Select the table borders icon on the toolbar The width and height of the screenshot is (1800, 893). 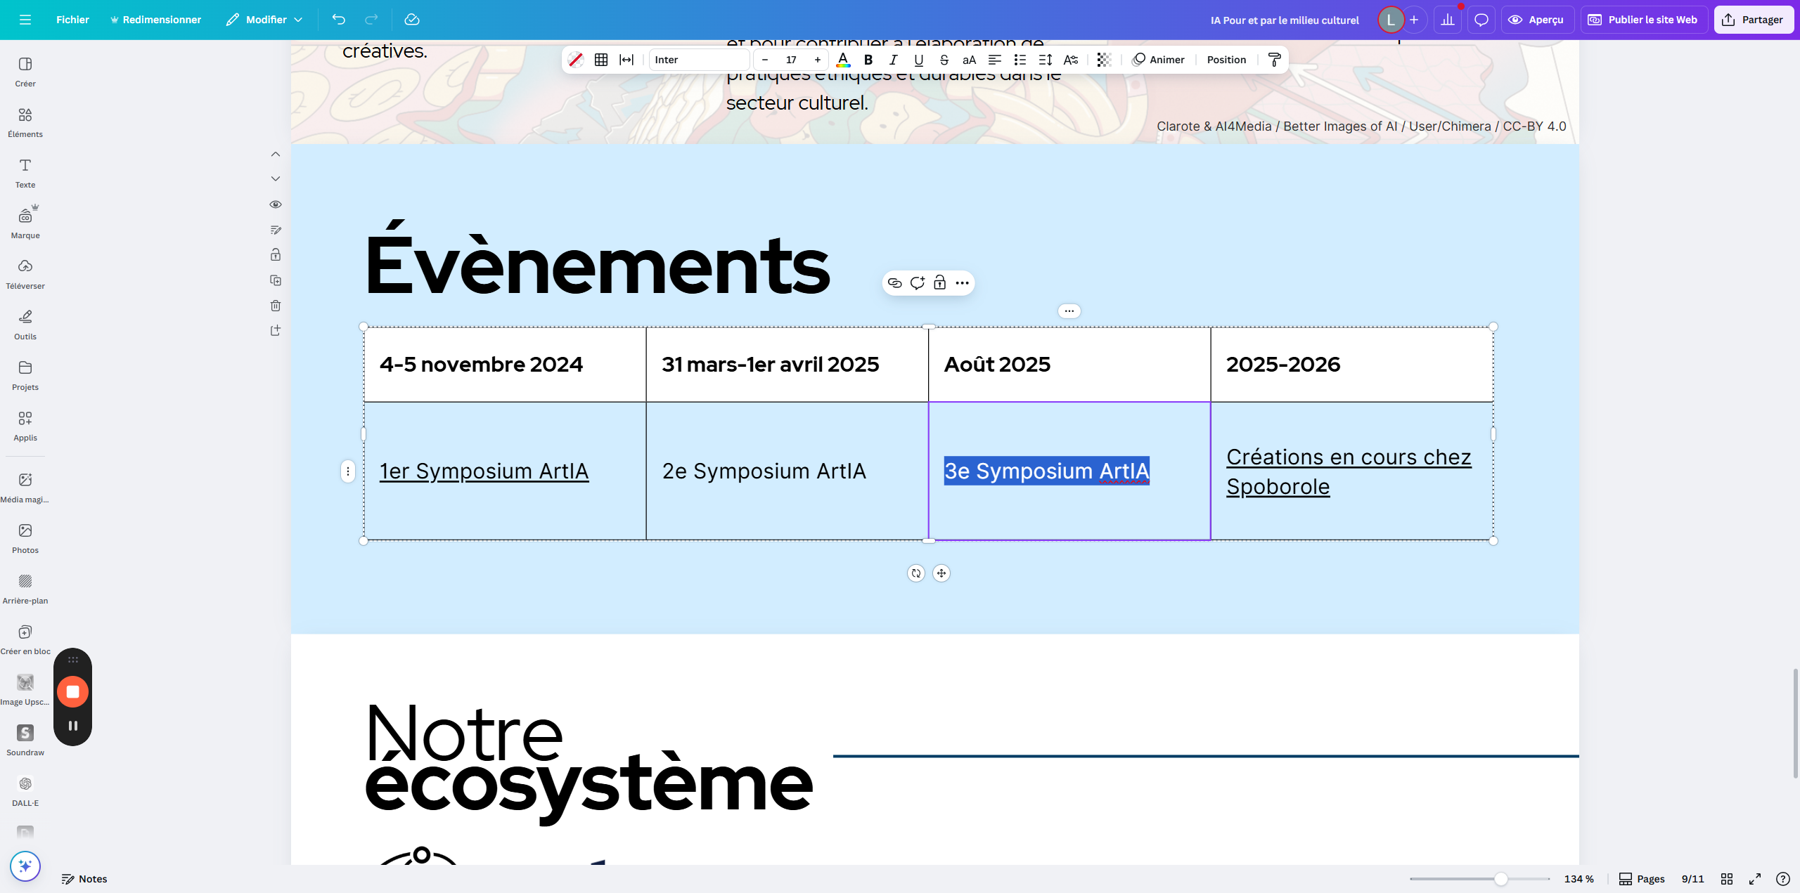601,60
